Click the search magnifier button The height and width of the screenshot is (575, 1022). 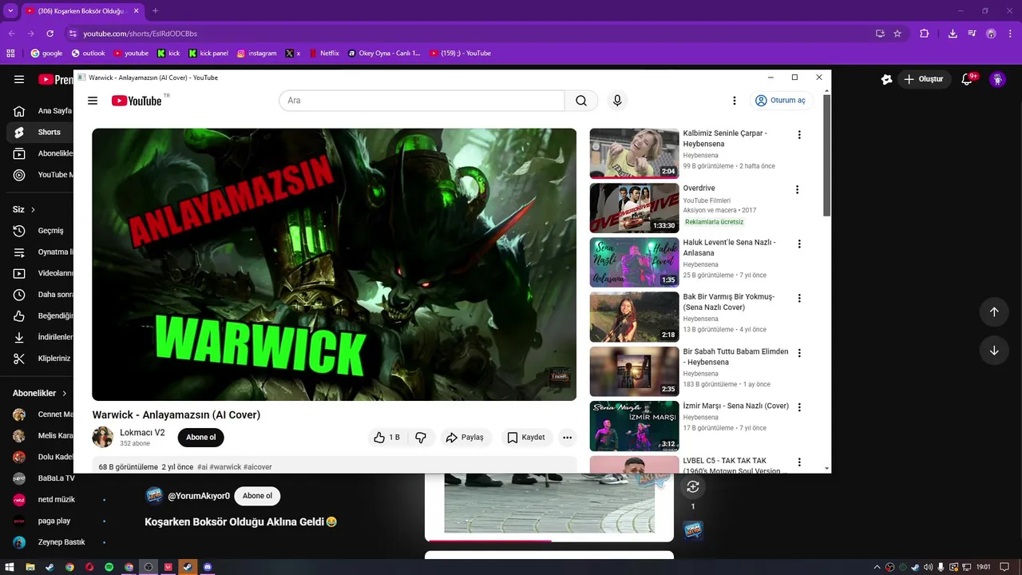coord(581,101)
